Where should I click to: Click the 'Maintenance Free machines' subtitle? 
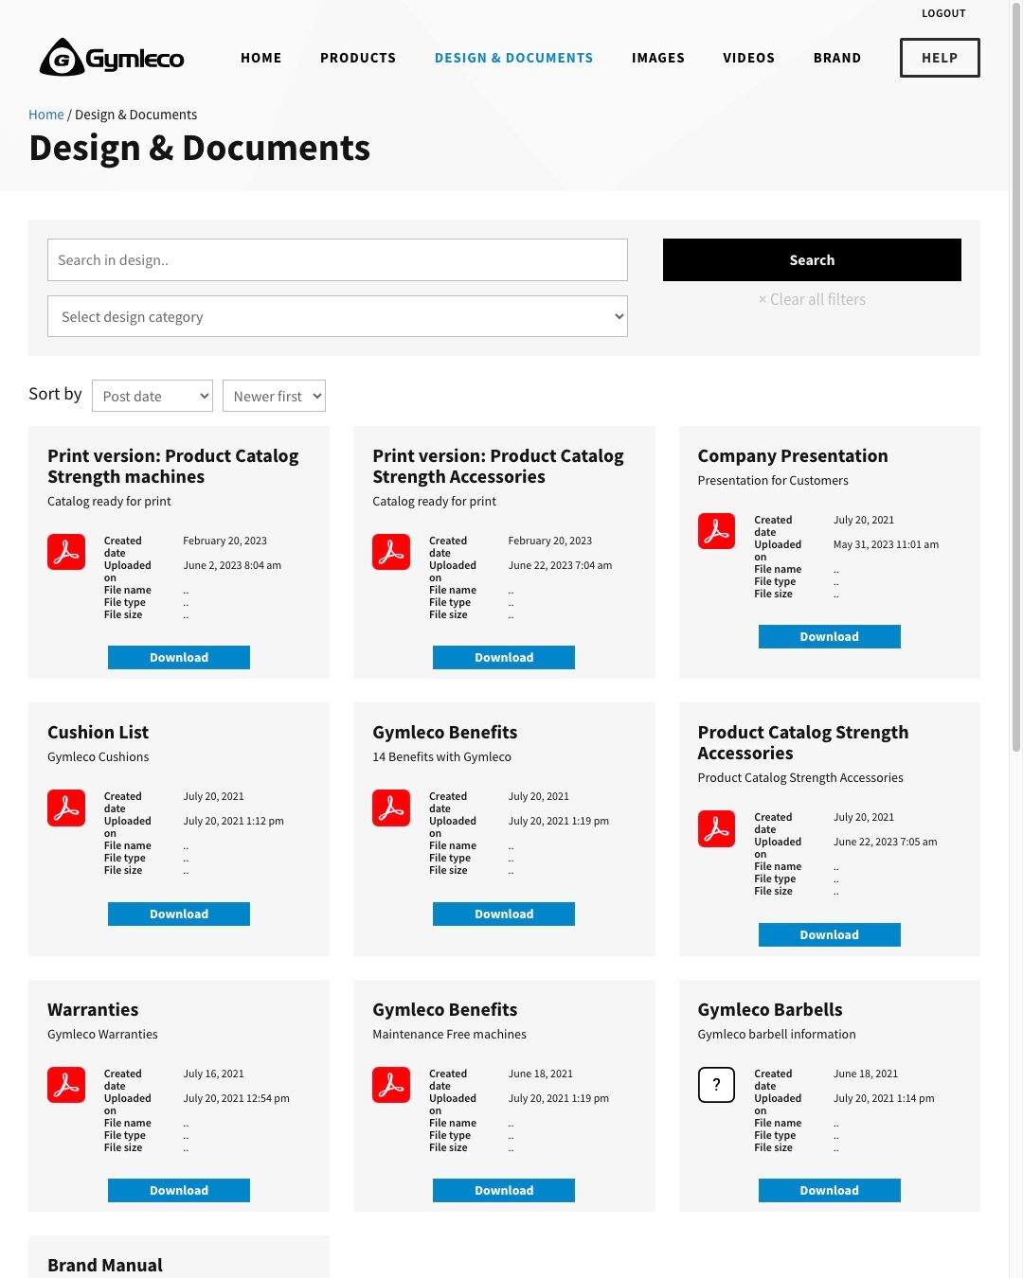[x=450, y=1034]
